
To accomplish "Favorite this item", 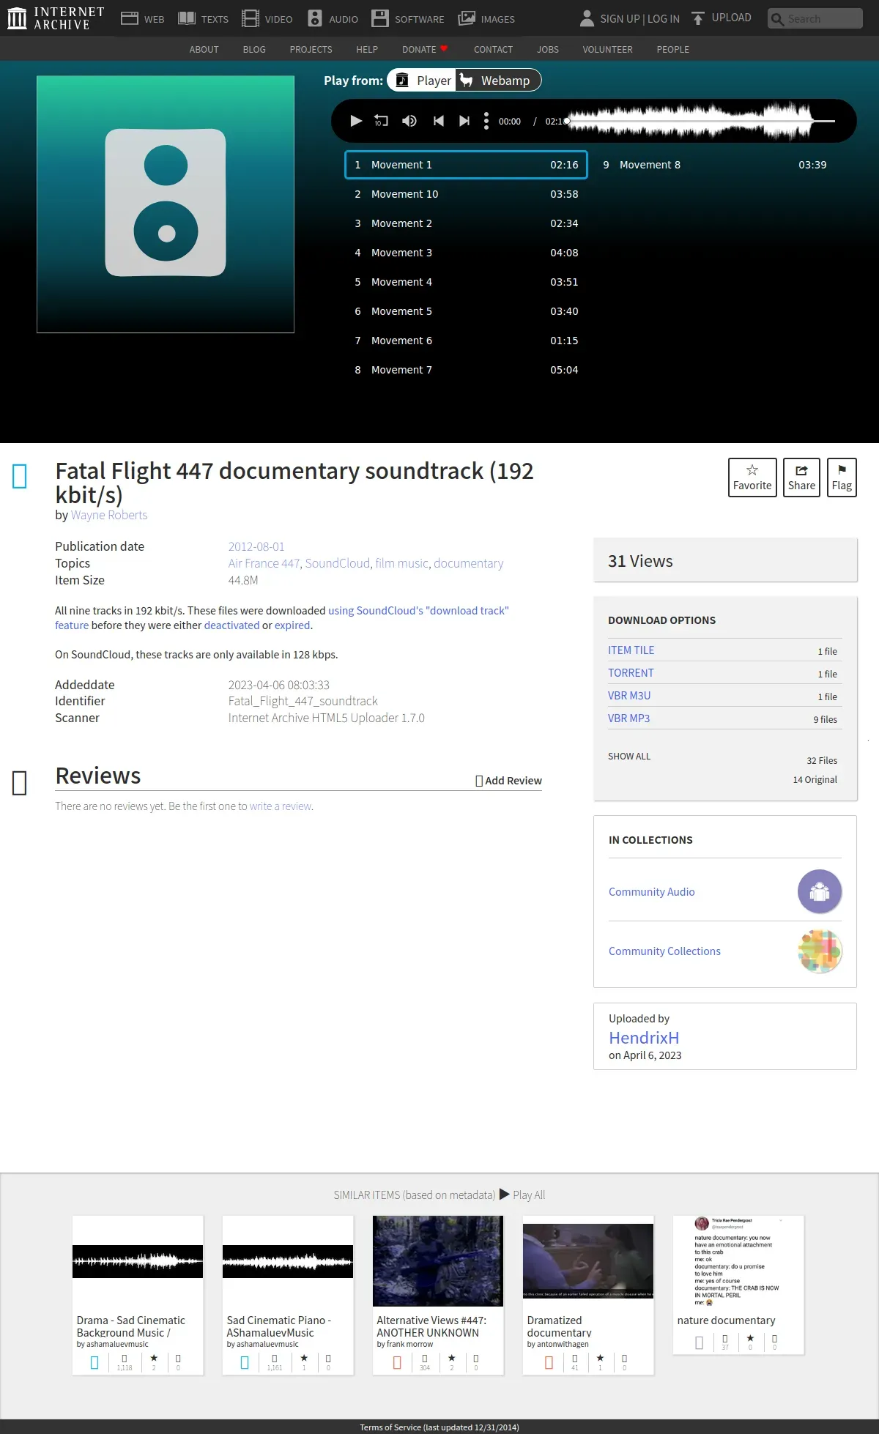I will pyautogui.click(x=752, y=478).
